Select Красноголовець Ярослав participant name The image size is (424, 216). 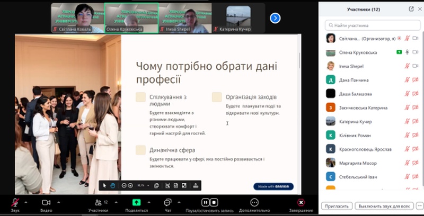coord(365,149)
